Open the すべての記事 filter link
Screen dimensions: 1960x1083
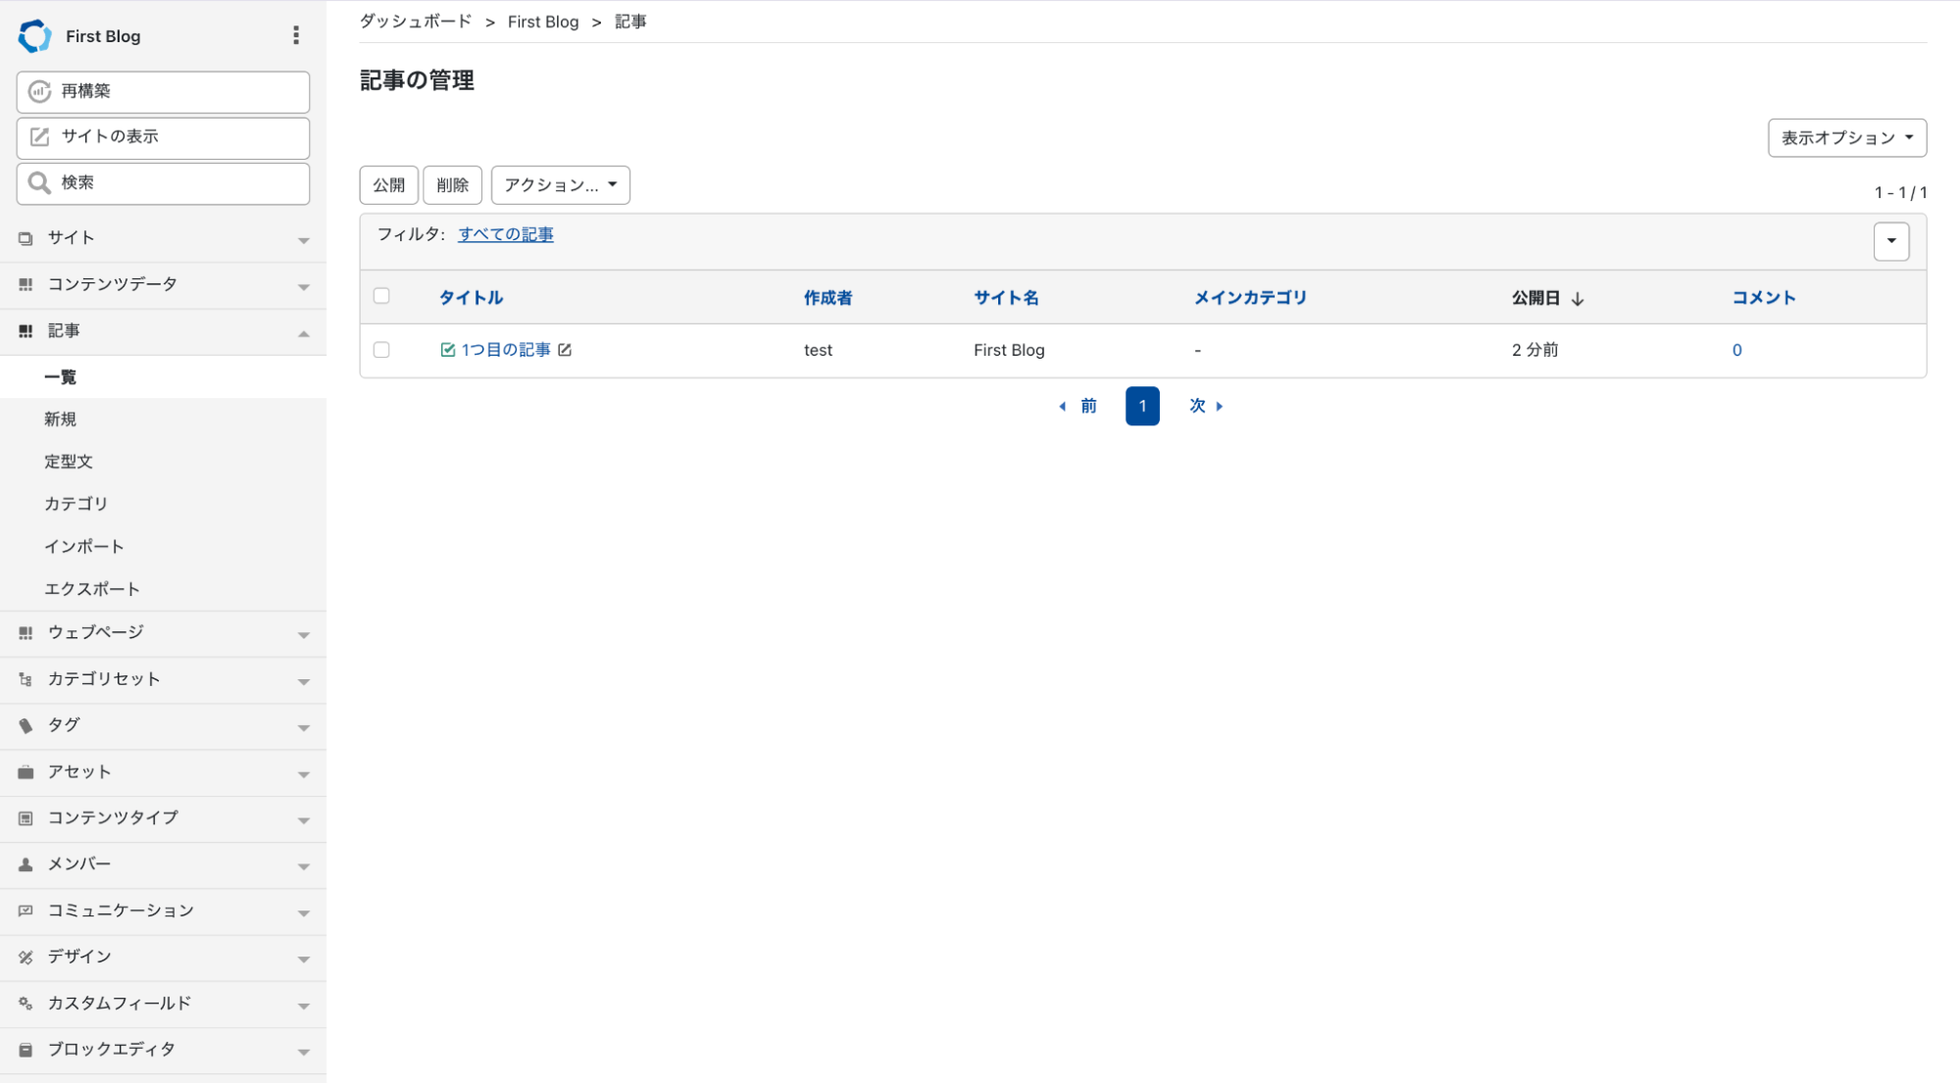pyautogui.click(x=505, y=234)
